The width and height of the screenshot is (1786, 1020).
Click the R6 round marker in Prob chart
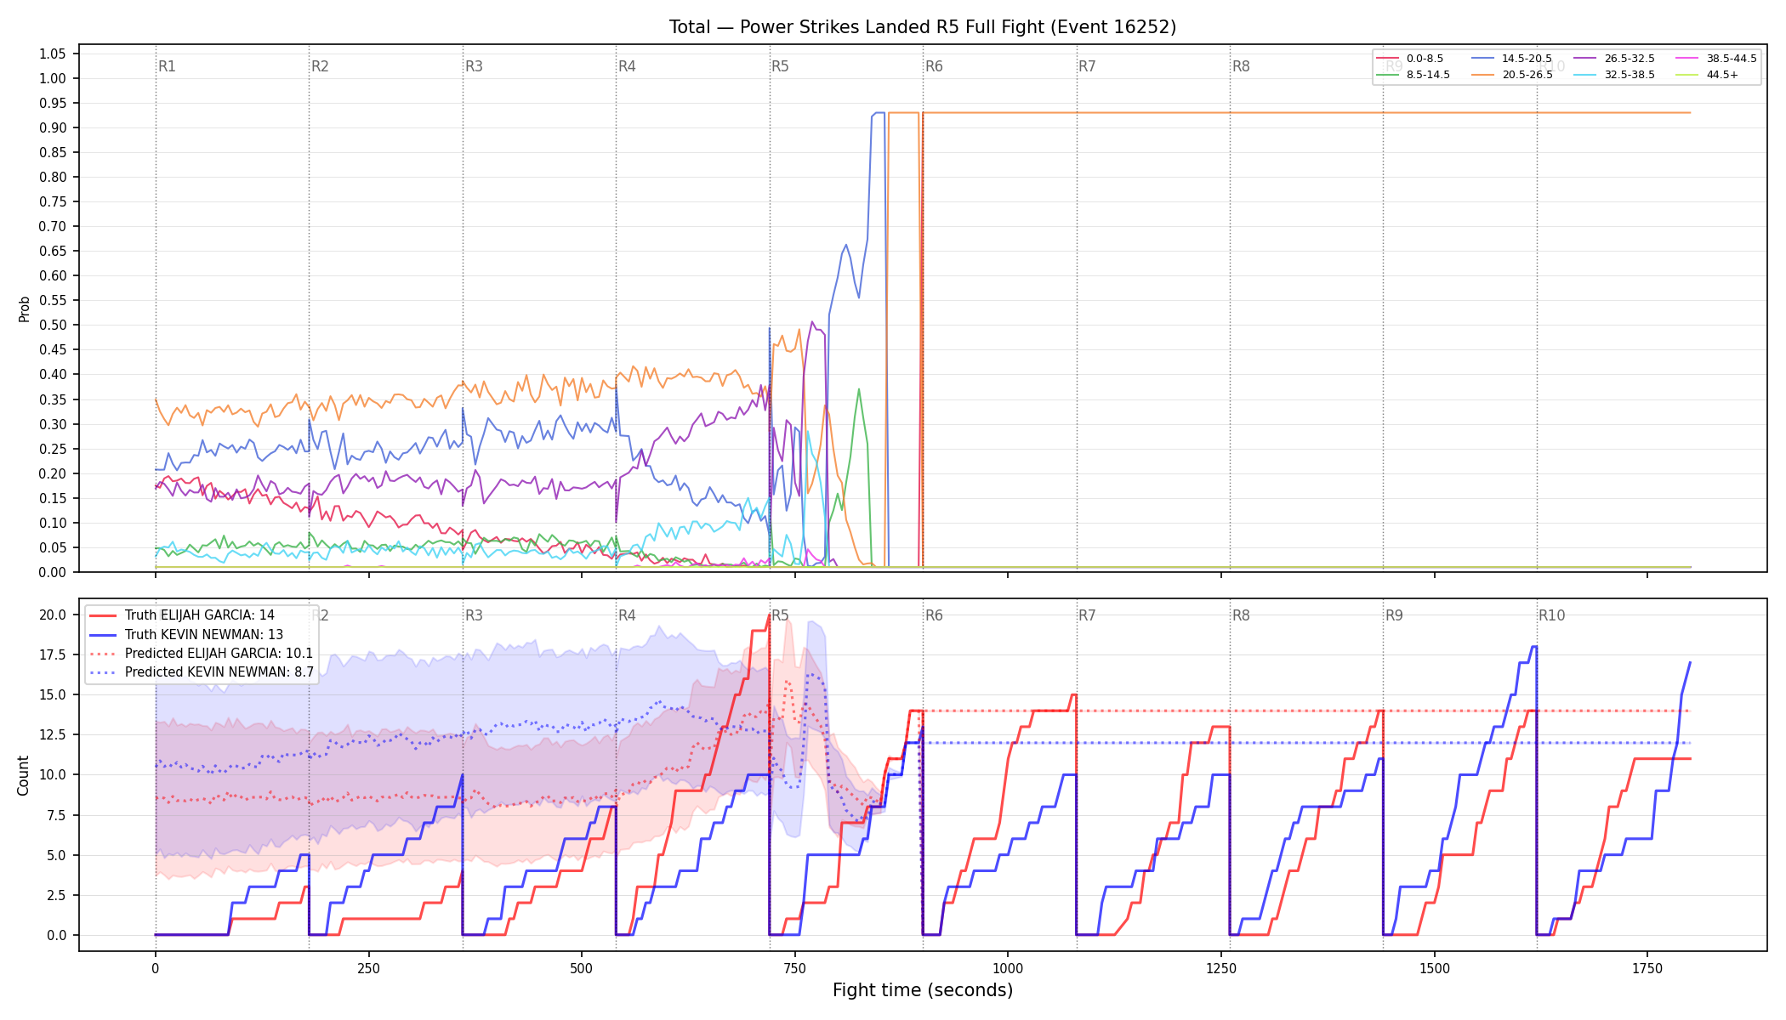pyautogui.click(x=934, y=66)
